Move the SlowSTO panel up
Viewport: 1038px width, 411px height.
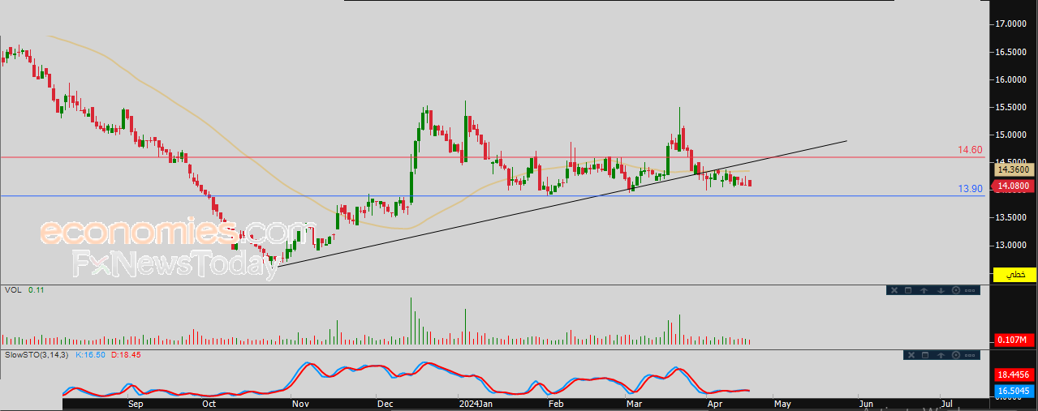941,355
